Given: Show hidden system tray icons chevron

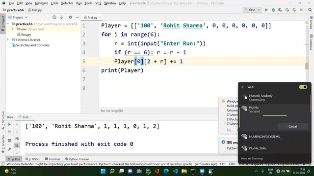Looking at the screenshot, I should pos(256,171).
